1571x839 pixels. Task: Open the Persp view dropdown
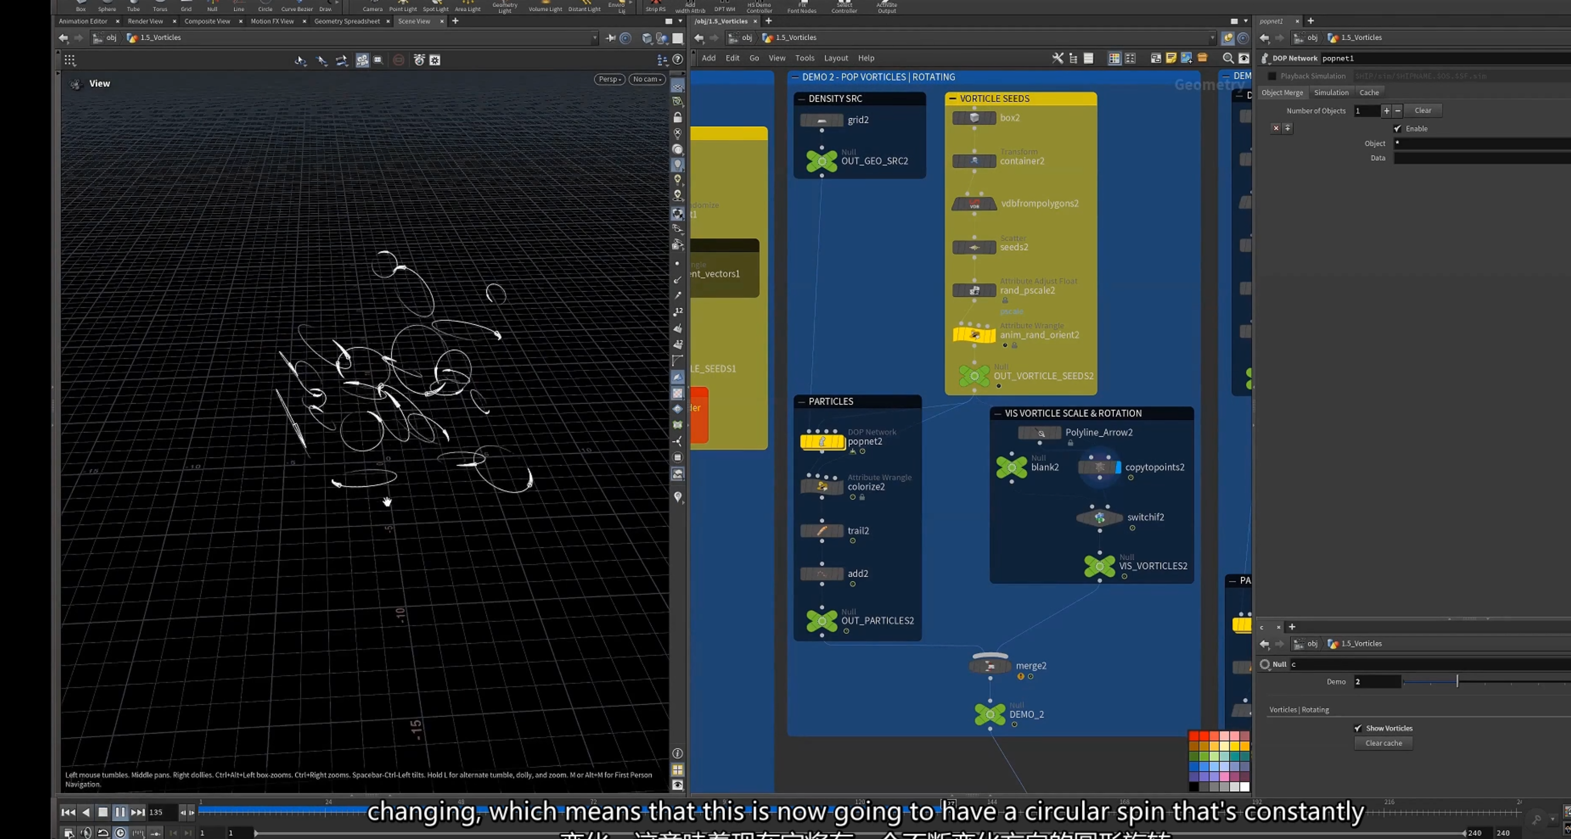tap(609, 79)
